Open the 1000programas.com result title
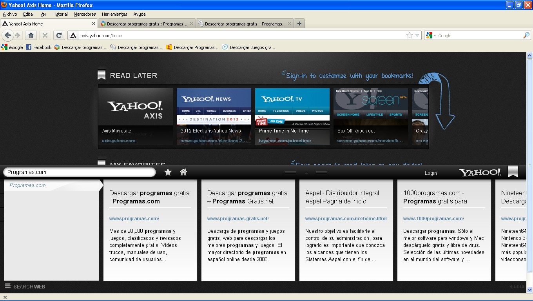This screenshot has height=301, width=533. tap(435, 197)
